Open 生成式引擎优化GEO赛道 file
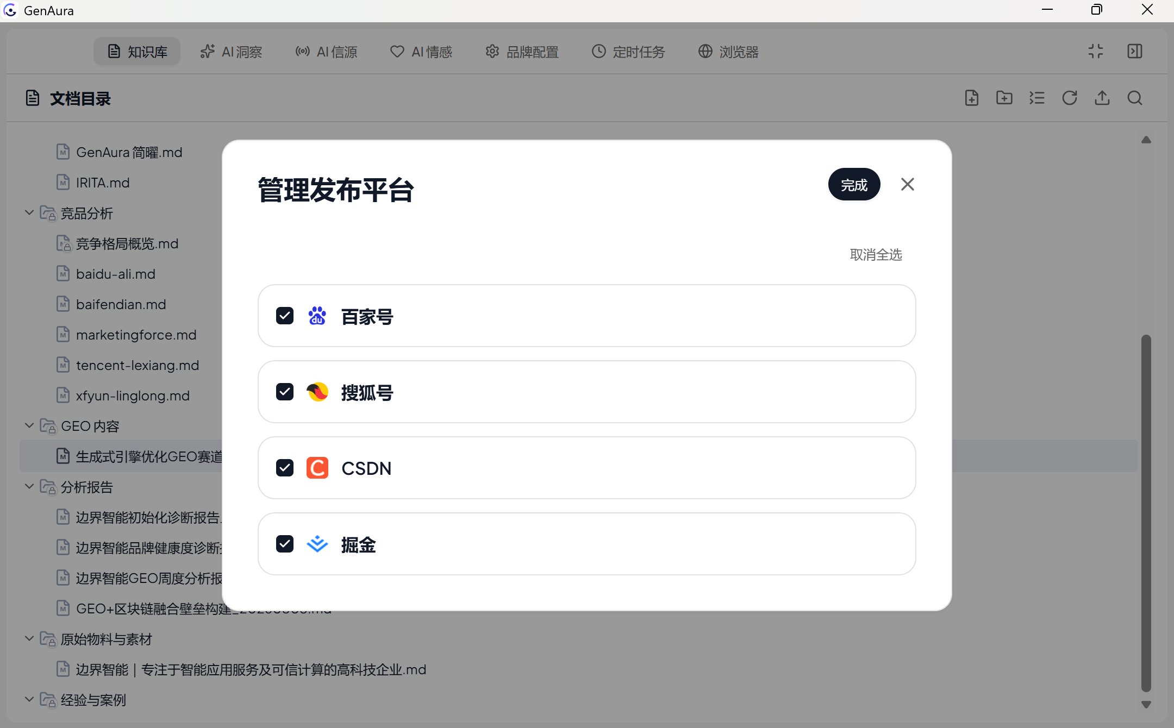Screen dimensions: 1174x728 [148, 456]
